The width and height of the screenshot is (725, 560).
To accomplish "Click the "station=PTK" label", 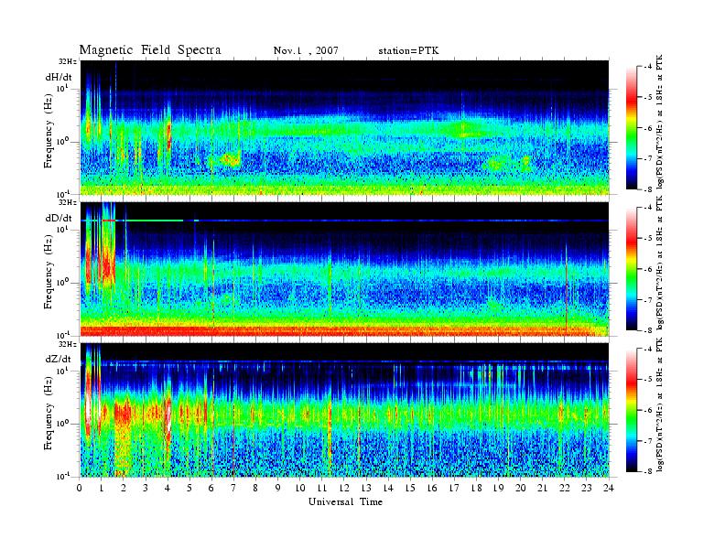I will [408, 51].
